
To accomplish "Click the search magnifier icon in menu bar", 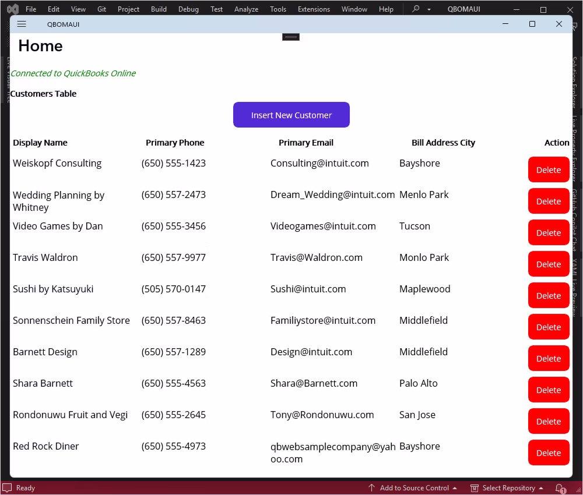I will tap(416, 9).
